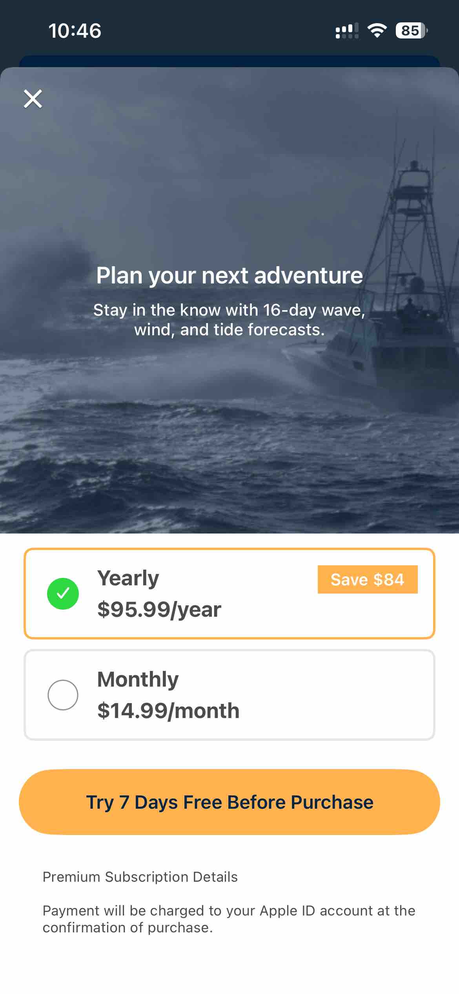459x994 pixels.
Task: Click the green checkmark on Yearly plan
Action: [x=63, y=594]
